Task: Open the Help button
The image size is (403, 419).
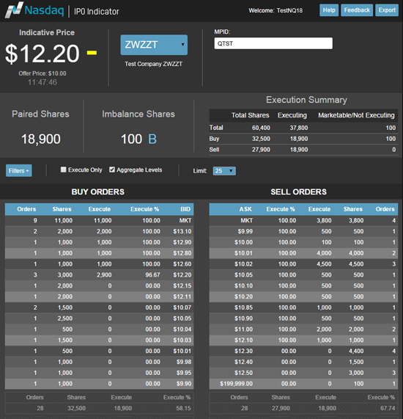Action: (329, 10)
